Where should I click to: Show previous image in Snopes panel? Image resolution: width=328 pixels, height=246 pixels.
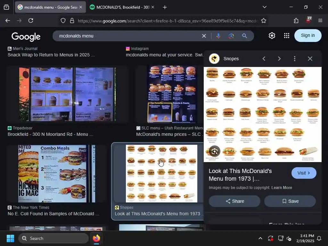tap(264, 59)
